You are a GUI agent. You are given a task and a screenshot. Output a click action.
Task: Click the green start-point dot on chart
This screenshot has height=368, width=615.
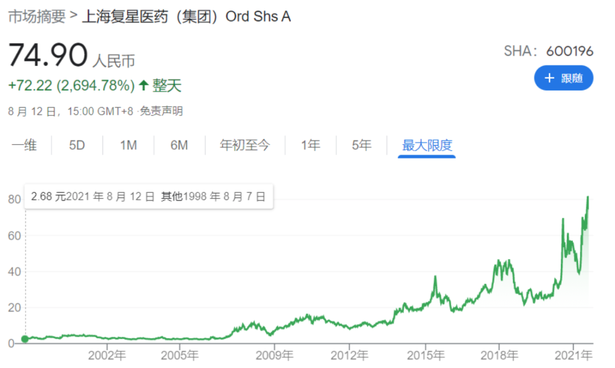click(x=24, y=339)
